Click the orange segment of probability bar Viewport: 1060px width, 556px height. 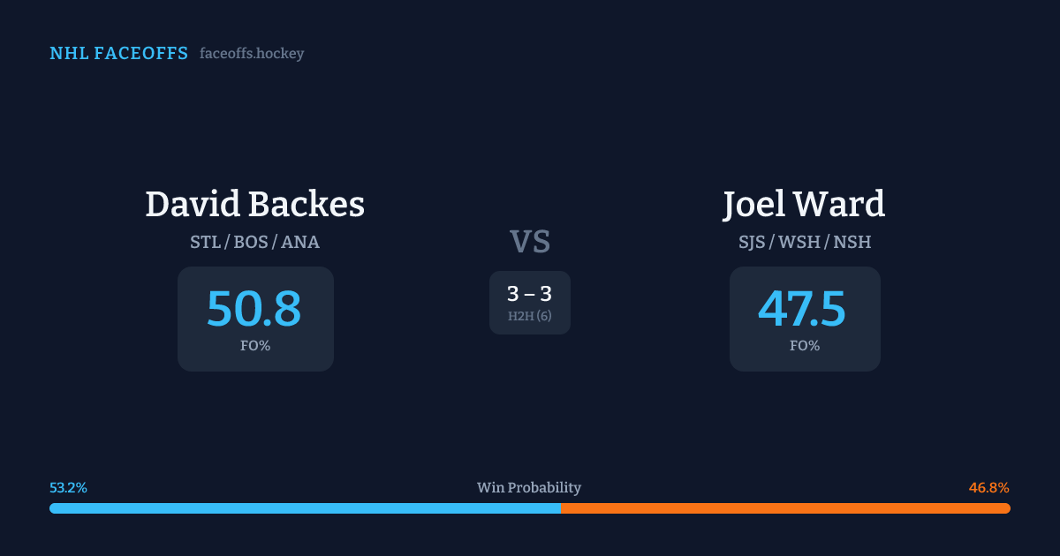click(x=786, y=508)
